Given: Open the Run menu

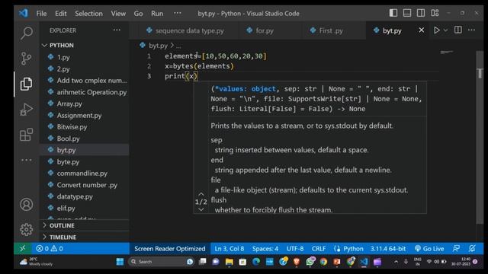Looking at the screenshot, I should pos(157,14).
